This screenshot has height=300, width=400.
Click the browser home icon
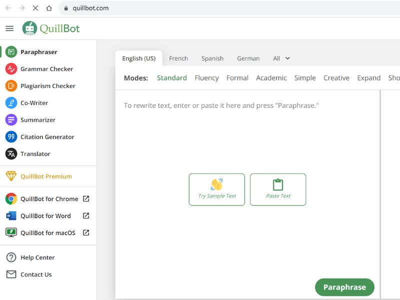point(49,8)
